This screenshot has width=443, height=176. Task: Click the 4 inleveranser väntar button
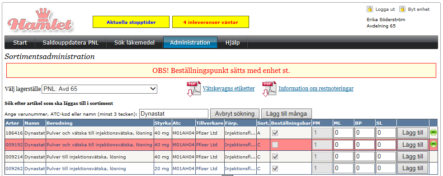pyautogui.click(x=211, y=22)
